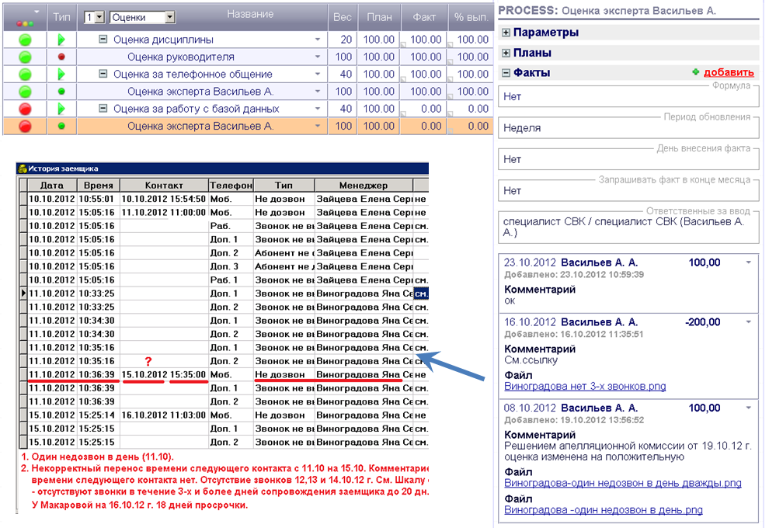Click green status circle of Оценка за телефонное общение
The width and height of the screenshot is (769, 528).
tap(25, 74)
